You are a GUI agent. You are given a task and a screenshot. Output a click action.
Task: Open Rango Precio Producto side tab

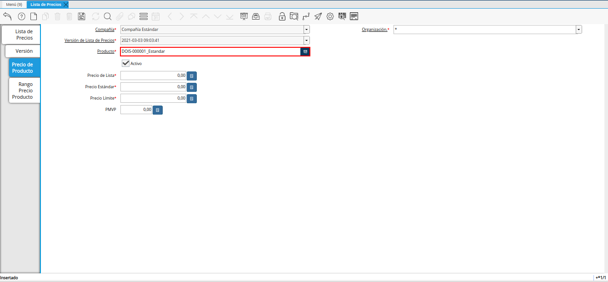(x=25, y=91)
